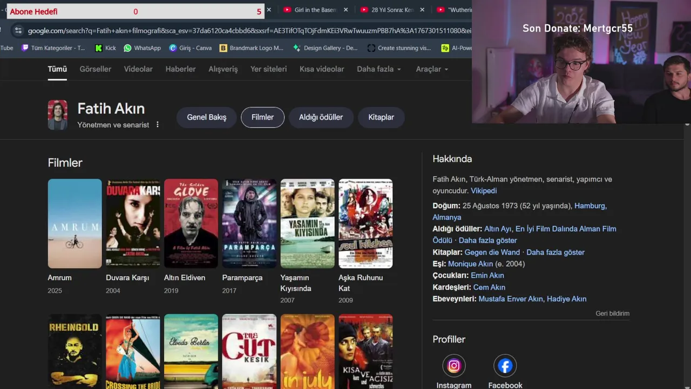The width and height of the screenshot is (691, 389).
Task: Switch to Girl in the Basement YouTube tab
Action: 310,10
